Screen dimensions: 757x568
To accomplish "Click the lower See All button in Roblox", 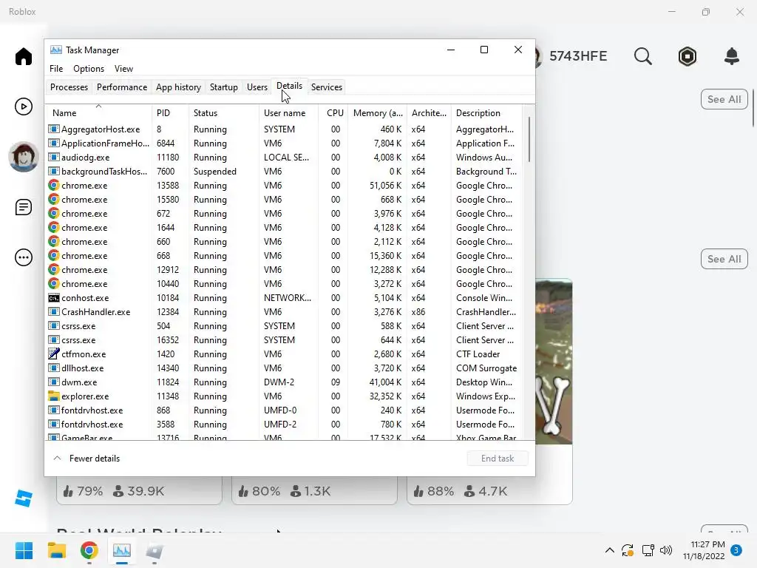I will (x=724, y=259).
